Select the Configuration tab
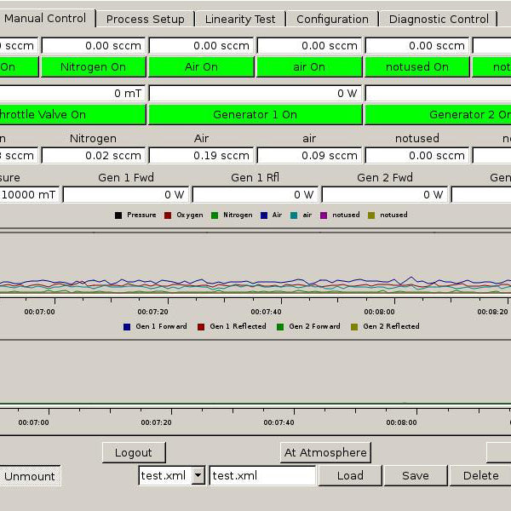Screen dimensions: 511x511 (332, 19)
